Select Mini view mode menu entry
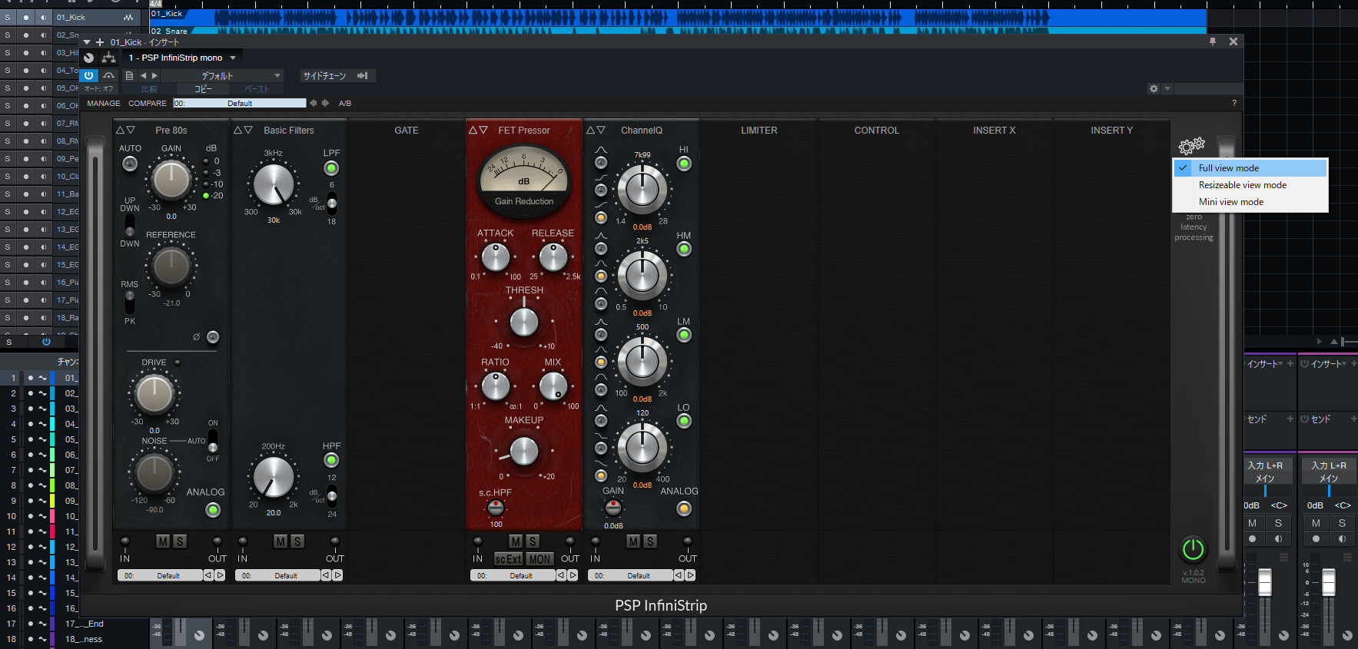Screen dimensions: 1358x649 tap(1250, 202)
